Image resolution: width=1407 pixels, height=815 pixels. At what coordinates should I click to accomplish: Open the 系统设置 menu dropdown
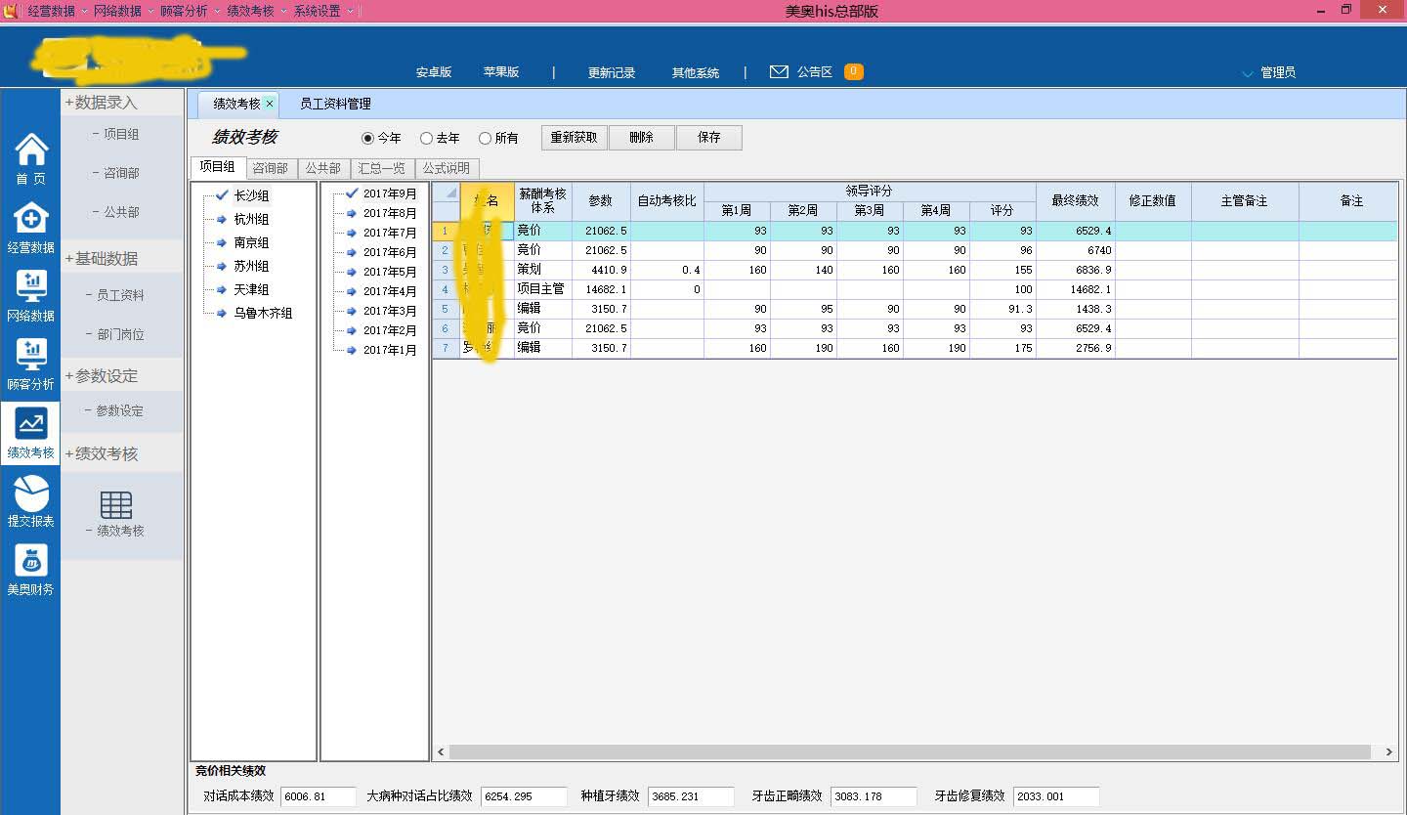(x=350, y=11)
